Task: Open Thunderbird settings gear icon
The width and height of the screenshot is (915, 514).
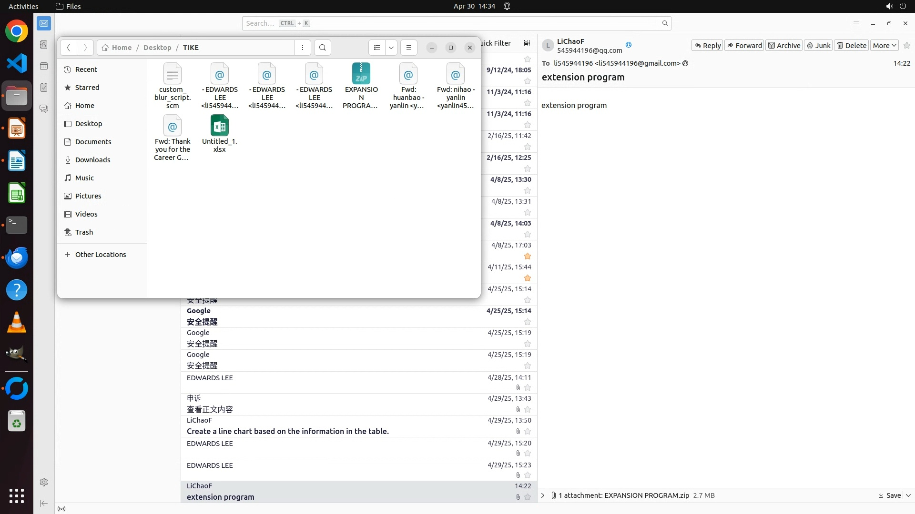Action: click(x=44, y=482)
